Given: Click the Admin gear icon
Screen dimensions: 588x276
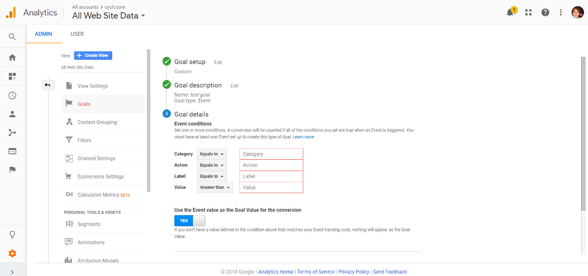Looking at the screenshot, I should [12, 253].
